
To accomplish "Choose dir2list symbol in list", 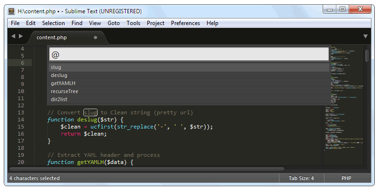I will (x=189, y=99).
